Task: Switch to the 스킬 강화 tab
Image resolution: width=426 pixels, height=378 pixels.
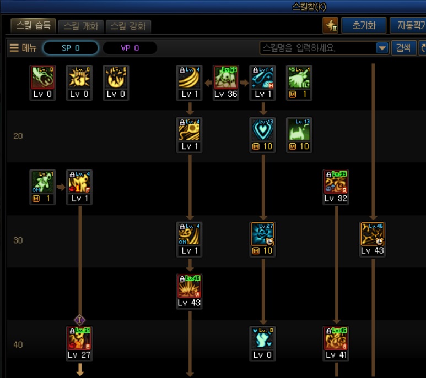Action: (128, 26)
